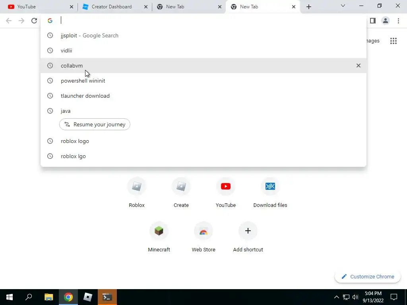Open the YouTube shortcut tile
407x305 pixels.
pyautogui.click(x=226, y=193)
